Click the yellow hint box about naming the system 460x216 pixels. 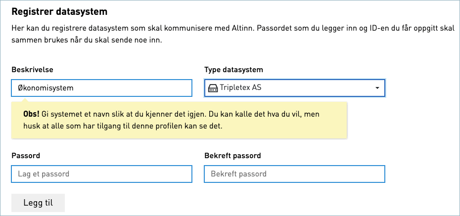click(179, 120)
